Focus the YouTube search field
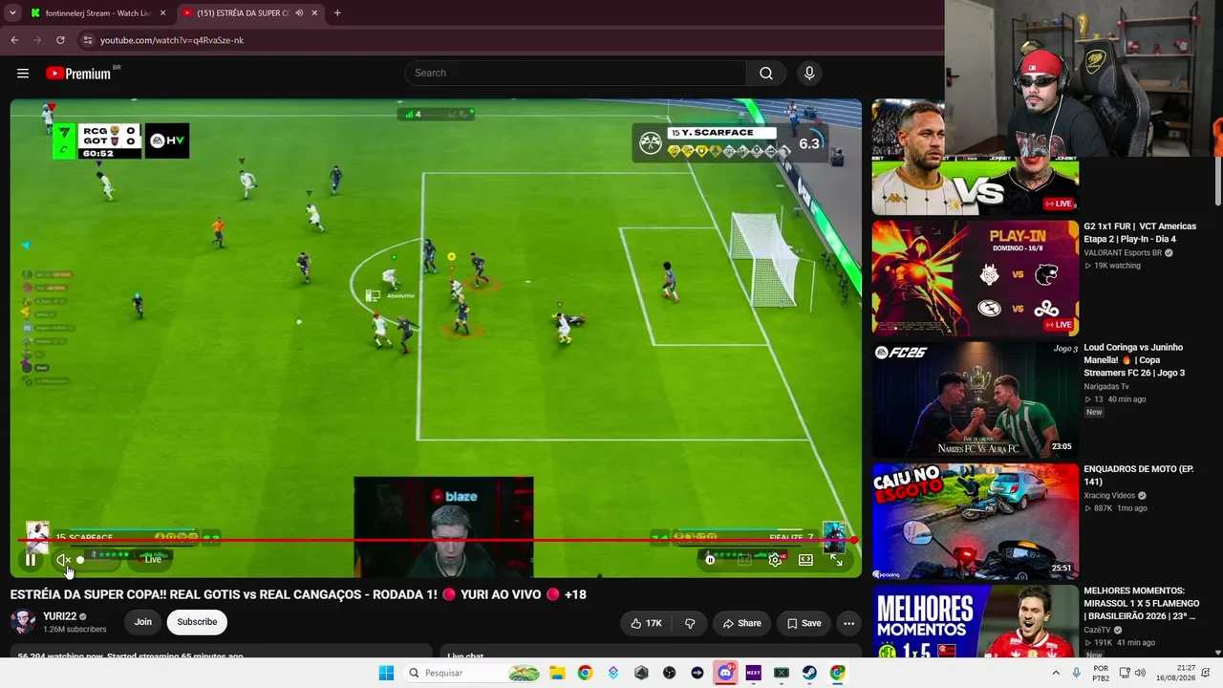The height and width of the screenshot is (688, 1223). pyautogui.click(x=575, y=74)
